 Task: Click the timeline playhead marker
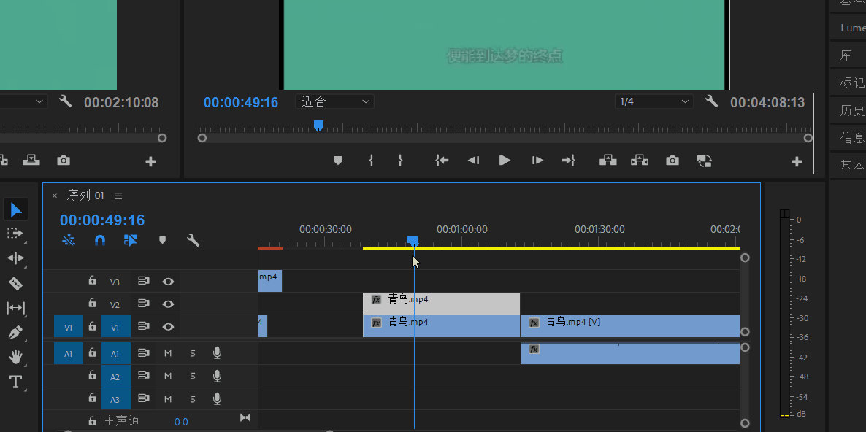tap(413, 241)
